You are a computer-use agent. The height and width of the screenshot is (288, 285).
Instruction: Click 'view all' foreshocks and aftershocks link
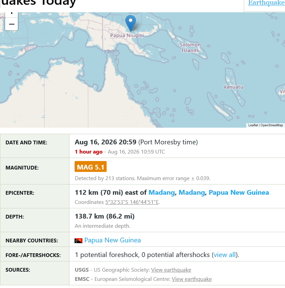pos(224,255)
